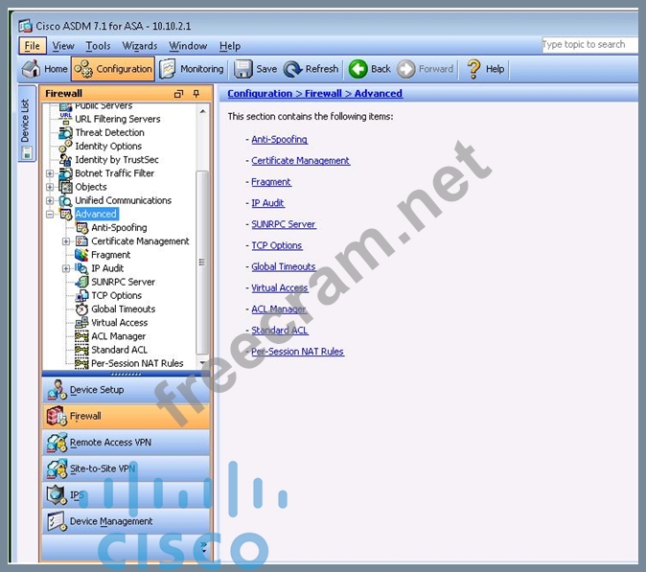The height and width of the screenshot is (572, 646).
Task: Open the SUNRPC Server link
Action: click(283, 224)
